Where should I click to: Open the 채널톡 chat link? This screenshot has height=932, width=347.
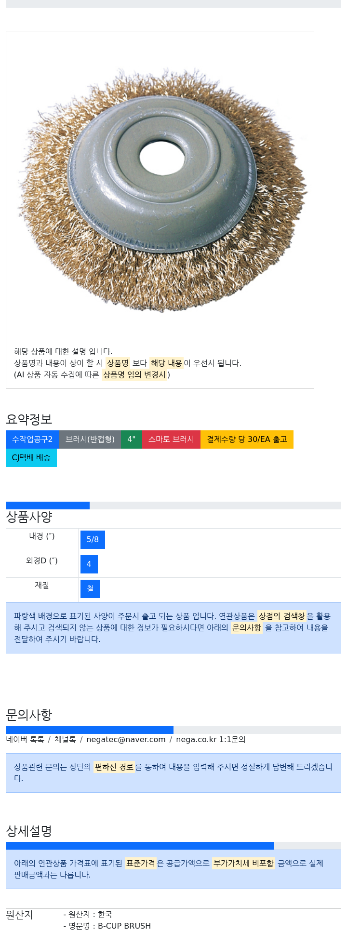[x=65, y=740]
